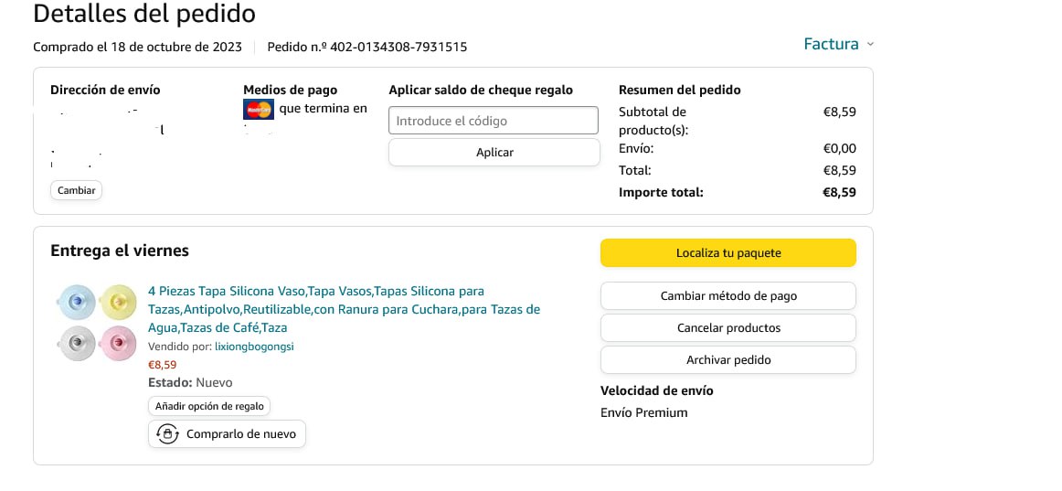Click the 'Comprarlo de nuevo' label
The width and height of the screenshot is (1062, 491).
tap(241, 434)
